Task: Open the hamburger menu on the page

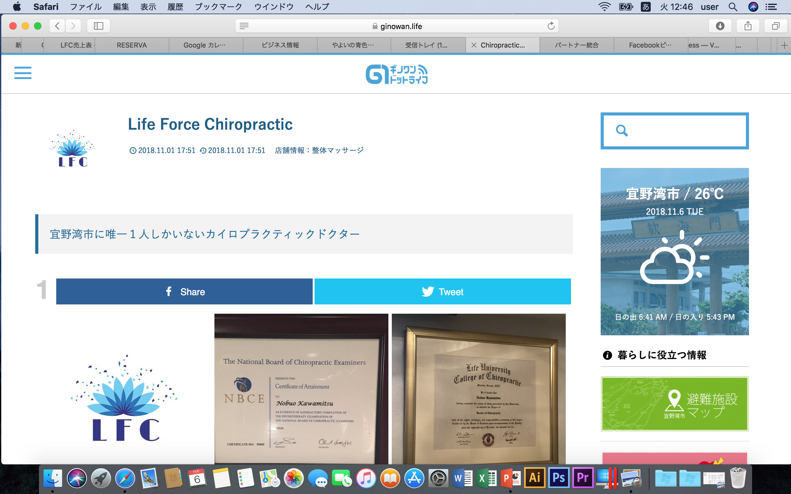Action: [23, 73]
